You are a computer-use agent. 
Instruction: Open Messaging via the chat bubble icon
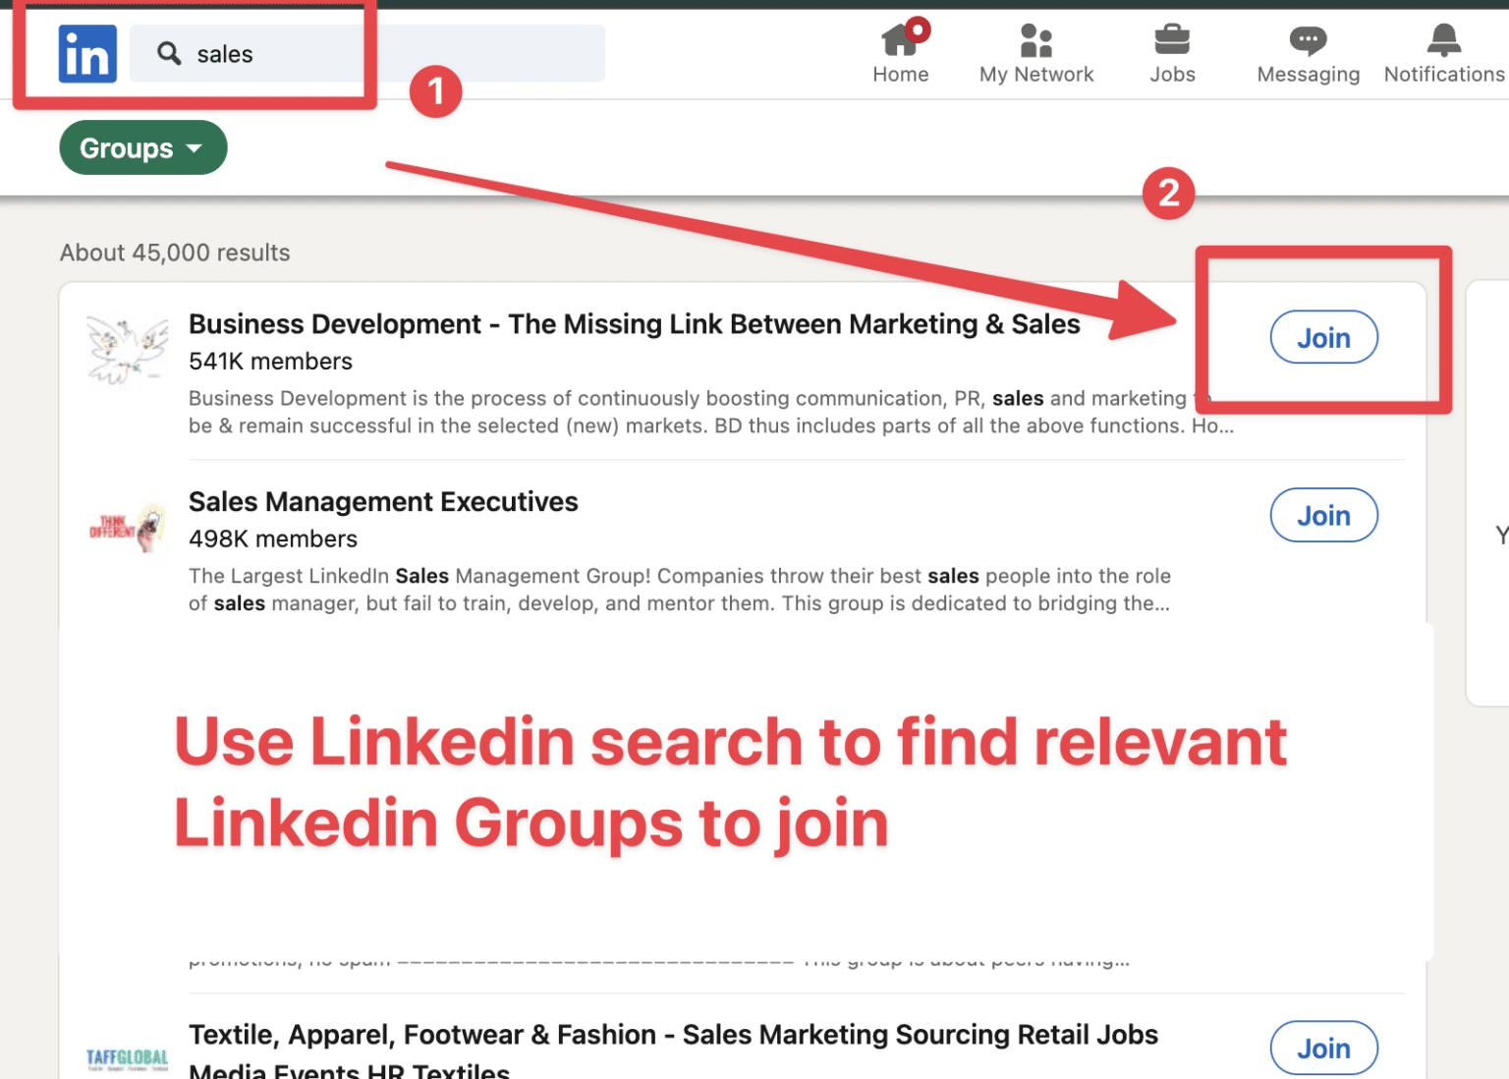pos(1307,40)
